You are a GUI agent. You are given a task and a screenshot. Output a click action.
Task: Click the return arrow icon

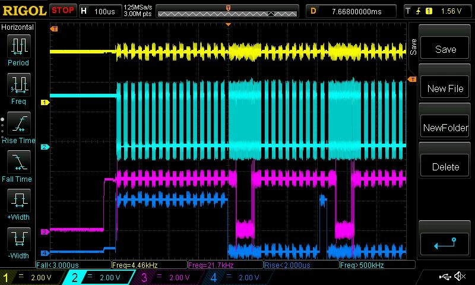[445, 244]
